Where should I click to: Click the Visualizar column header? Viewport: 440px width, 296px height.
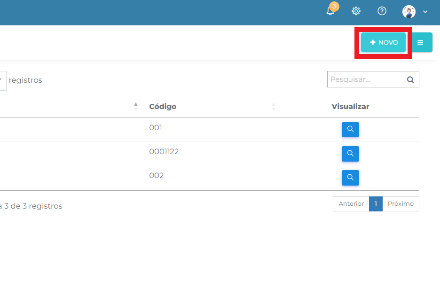pyautogui.click(x=350, y=107)
